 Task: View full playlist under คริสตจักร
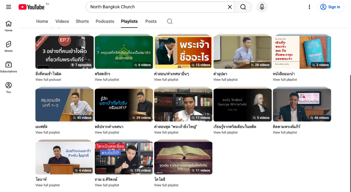107,80
